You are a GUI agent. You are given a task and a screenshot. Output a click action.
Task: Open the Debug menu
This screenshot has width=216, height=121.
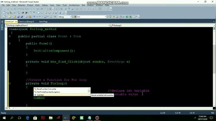point(45,5)
